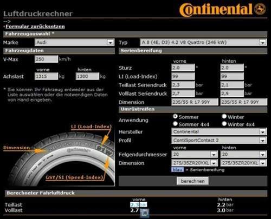Image resolution: width=271 pixels, height=219 pixels.
Task: Click the Continental logo
Action: 216,10
